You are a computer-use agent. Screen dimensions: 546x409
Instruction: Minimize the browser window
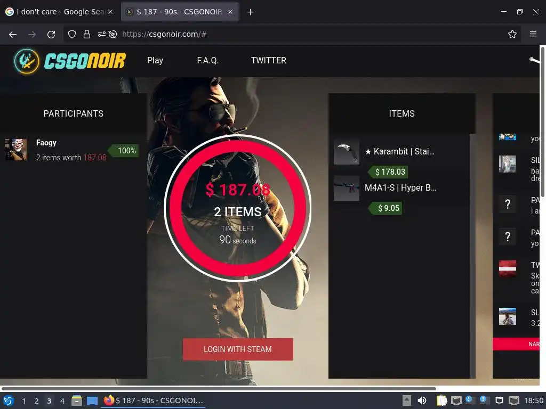coord(504,12)
